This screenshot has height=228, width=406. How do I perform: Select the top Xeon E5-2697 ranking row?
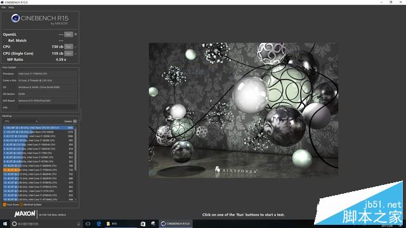(x=38, y=128)
